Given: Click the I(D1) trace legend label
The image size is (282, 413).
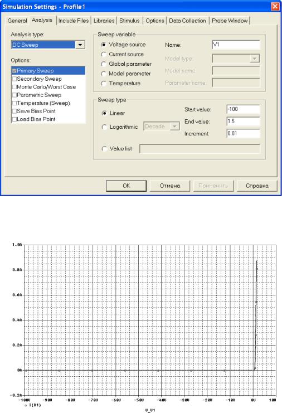Looking at the screenshot, I should 35,405.
